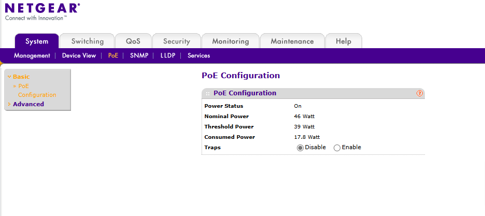
Task: Click the help question mark icon
Action: tap(420, 93)
